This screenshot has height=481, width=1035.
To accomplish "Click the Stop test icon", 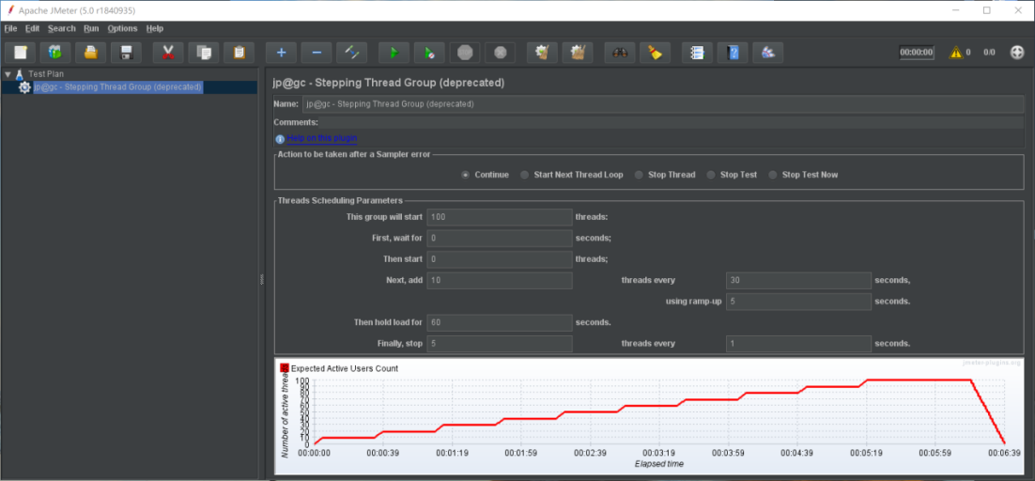I will pos(465,52).
